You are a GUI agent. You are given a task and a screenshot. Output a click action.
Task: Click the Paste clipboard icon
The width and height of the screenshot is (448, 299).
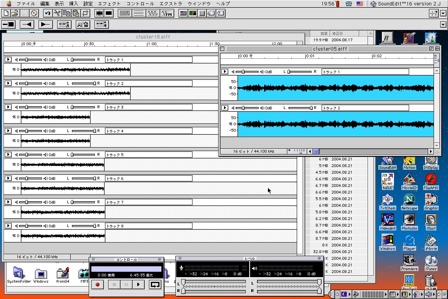click(76, 13)
